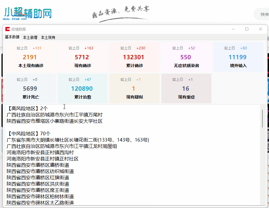Click the 累计确诊 statistics card
This screenshot has width=269, height=208.
[134, 57]
